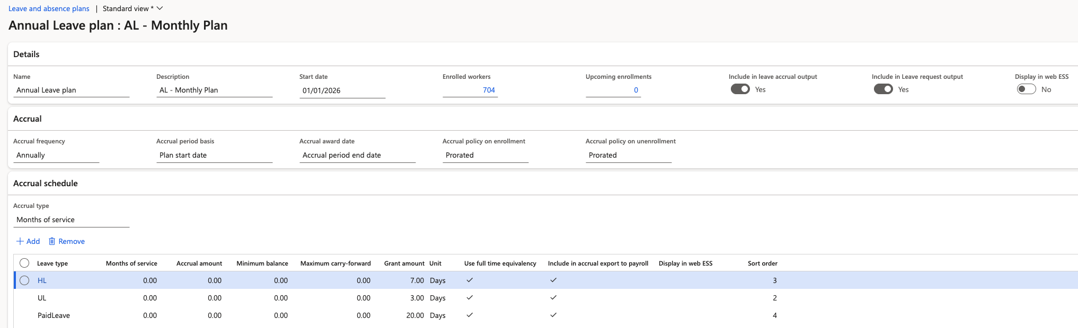Click grant amount 20.00 in PaidLeave row

415,315
